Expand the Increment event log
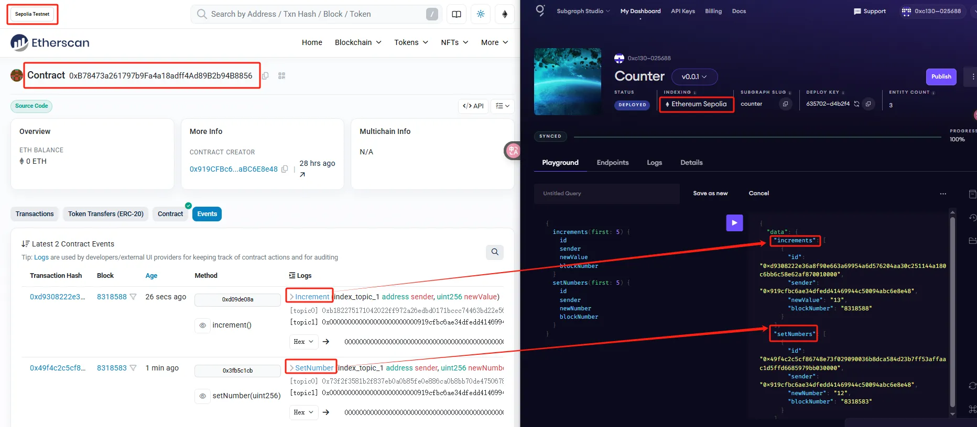977x427 pixels. pos(309,297)
